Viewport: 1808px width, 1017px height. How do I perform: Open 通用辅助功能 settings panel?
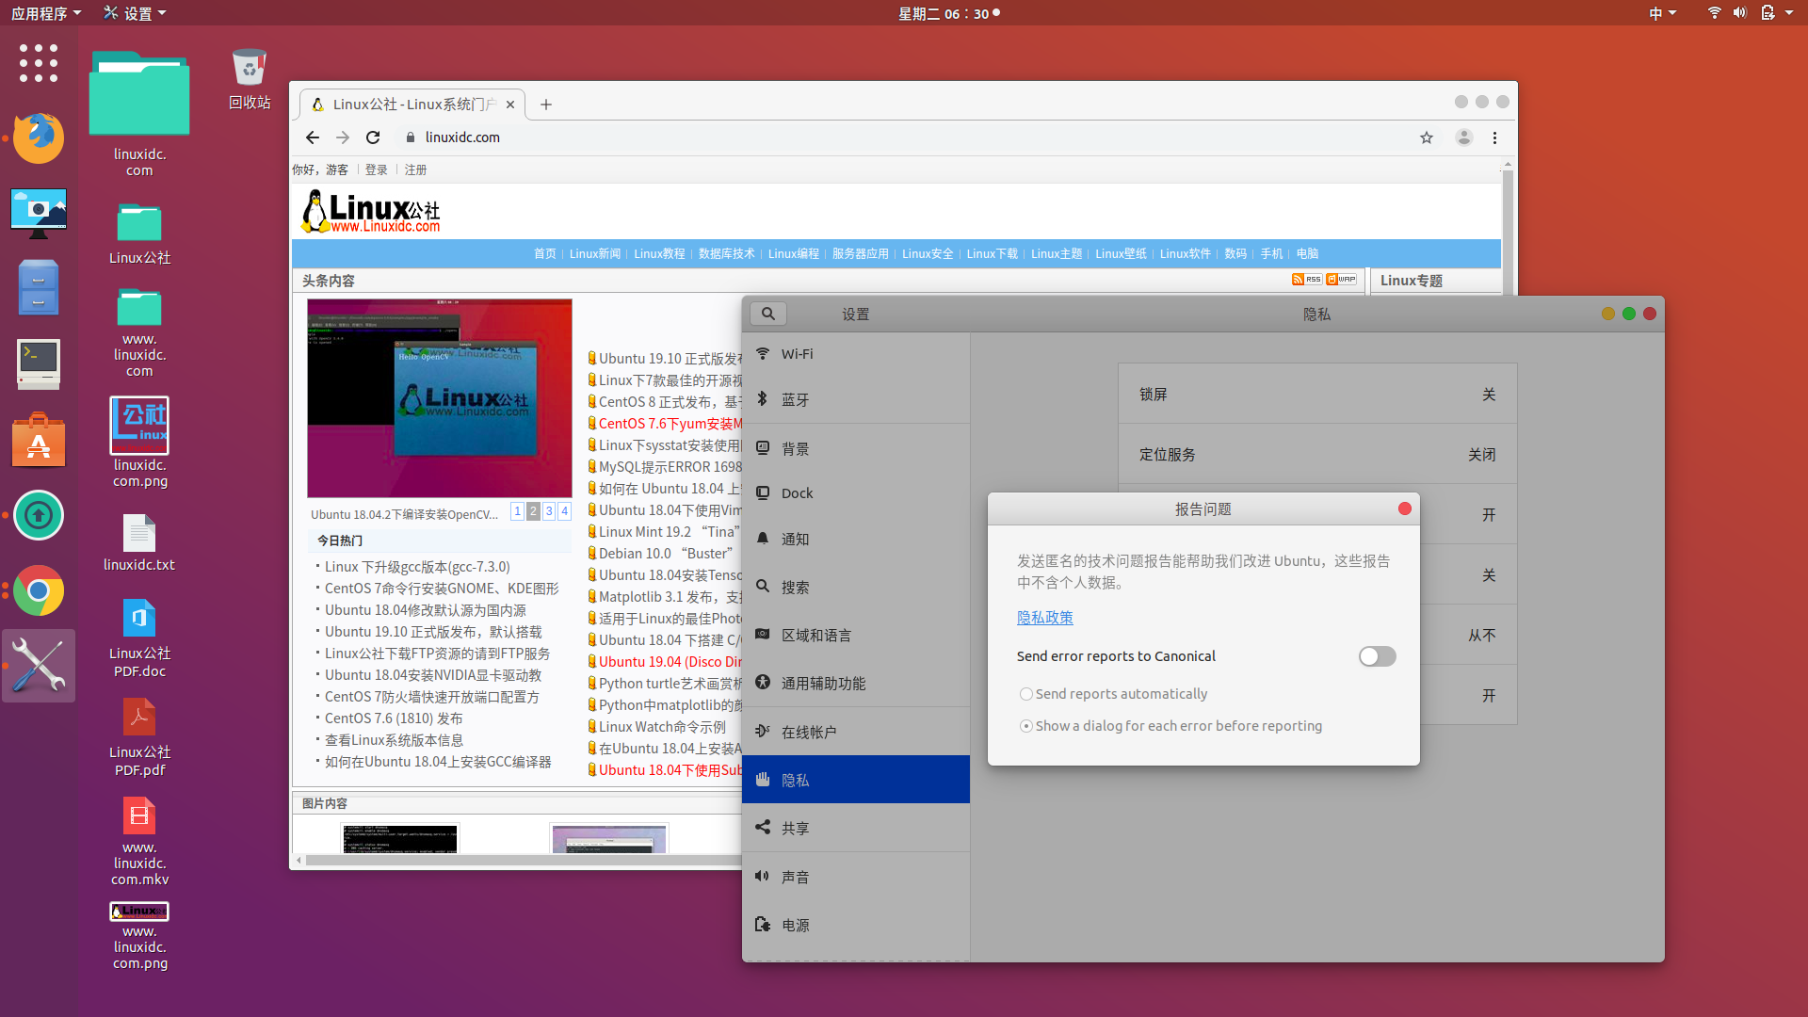coord(855,683)
